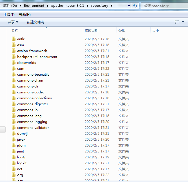The height and width of the screenshot is (182, 188).
Task: Select the commons-validator folder name
Action: point(33,128)
